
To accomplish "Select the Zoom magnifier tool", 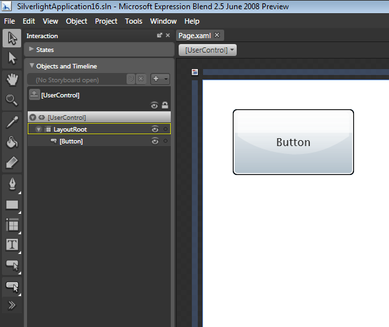I will pyautogui.click(x=12, y=100).
